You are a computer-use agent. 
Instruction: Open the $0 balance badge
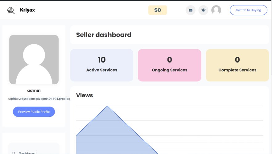(158, 10)
